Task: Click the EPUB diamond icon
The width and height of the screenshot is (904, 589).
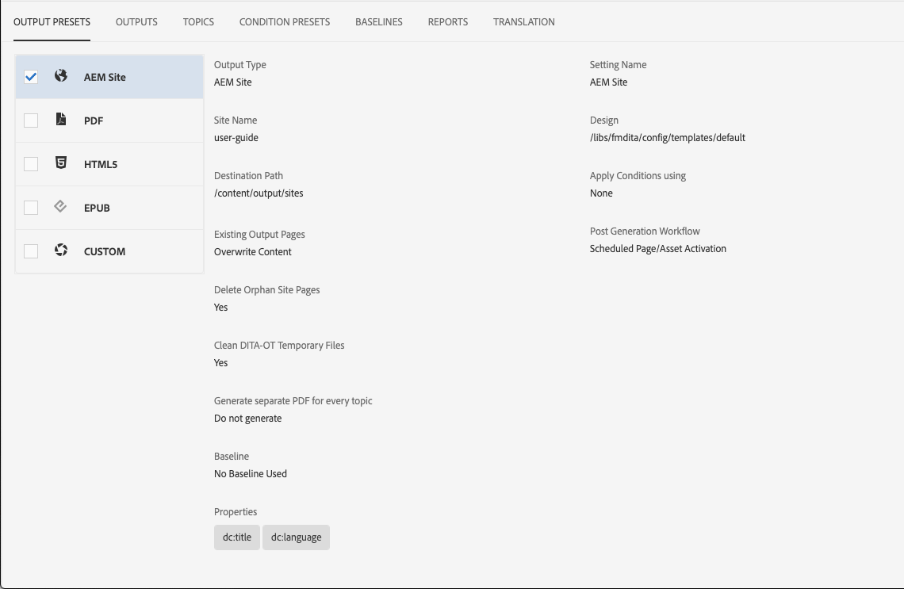Action: pos(60,206)
